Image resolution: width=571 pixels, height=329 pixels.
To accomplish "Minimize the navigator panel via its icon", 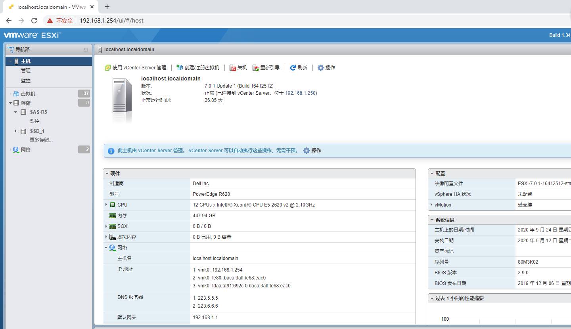I will 86,50.
